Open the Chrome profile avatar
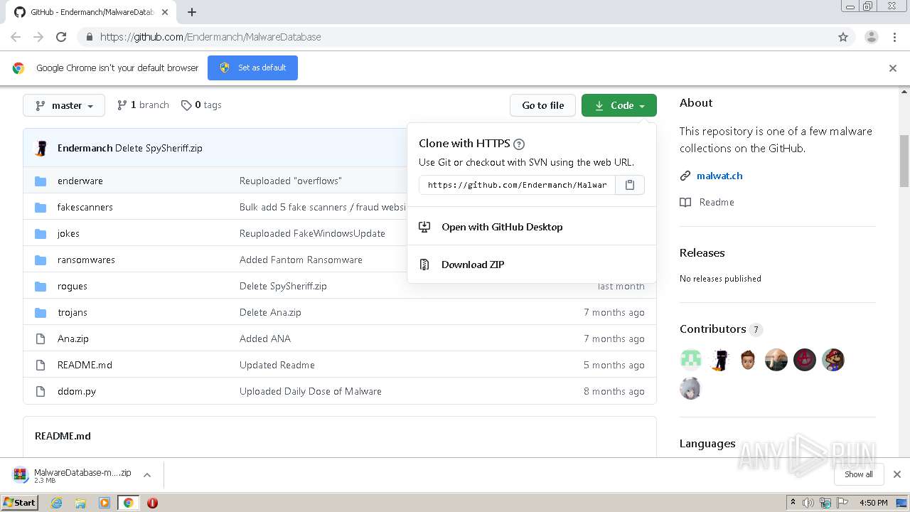Screen dimensions: 910x512 pyautogui.click(x=872, y=37)
